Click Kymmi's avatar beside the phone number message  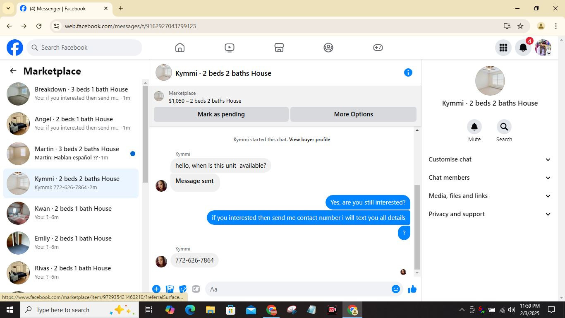(161, 262)
